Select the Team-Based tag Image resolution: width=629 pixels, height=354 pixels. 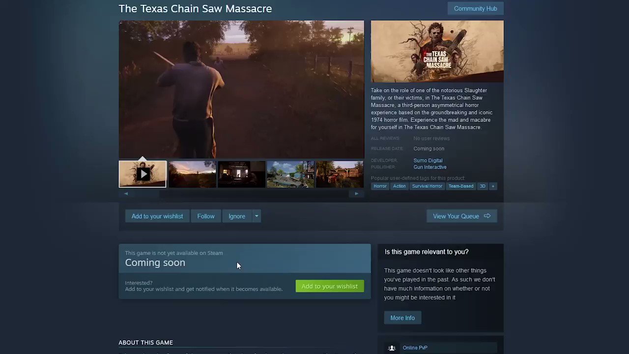click(x=461, y=186)
